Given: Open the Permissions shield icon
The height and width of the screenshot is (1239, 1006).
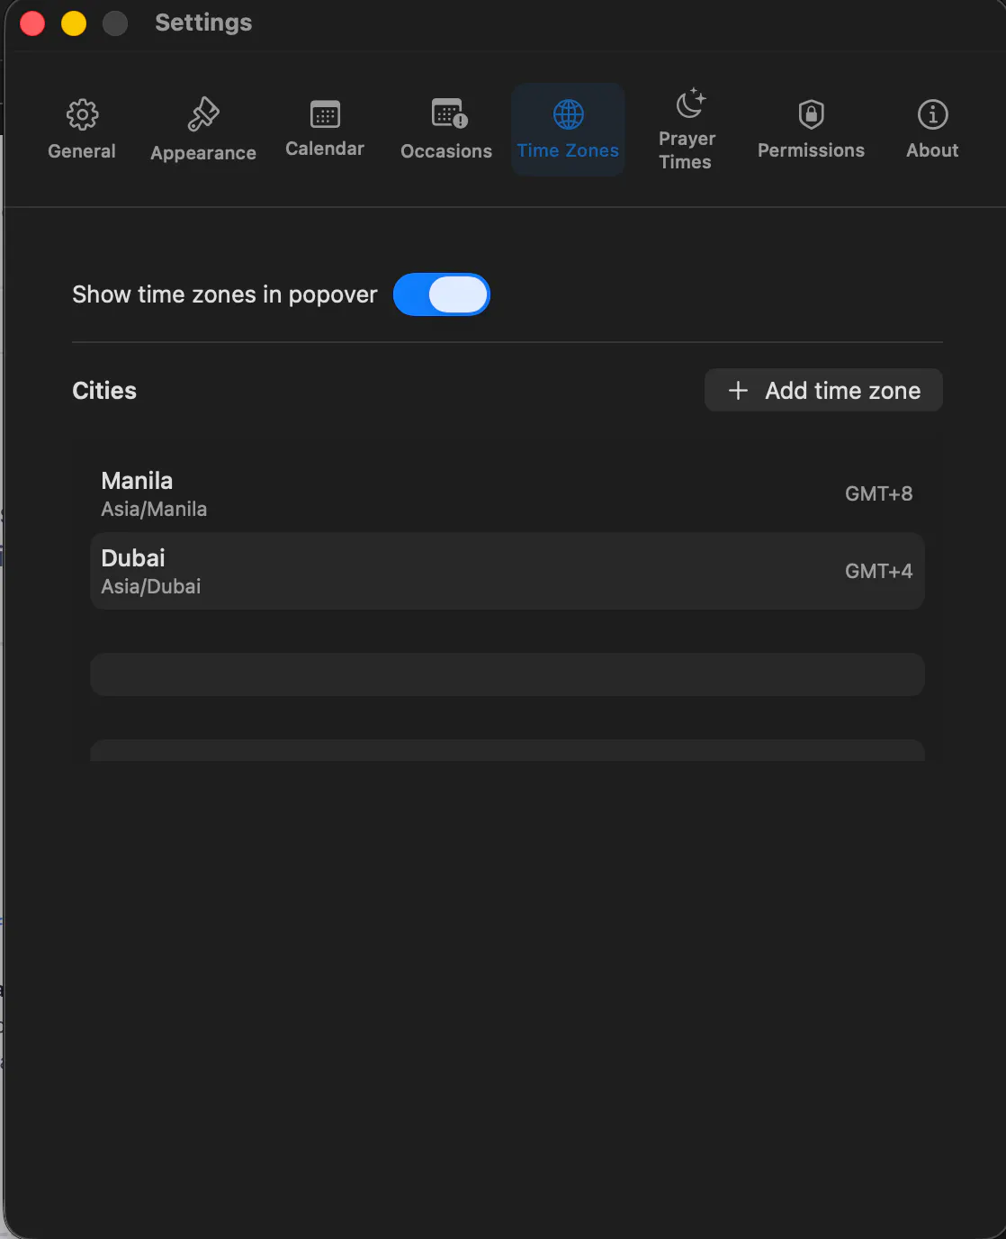Looking at the screenshot, I should click(x=811, y=114).
